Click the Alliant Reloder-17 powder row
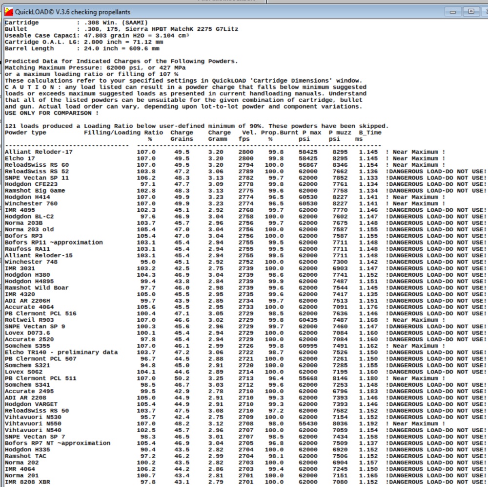Image resolution: width=488 pixels, height=487 pixels. tap(39, 152)
